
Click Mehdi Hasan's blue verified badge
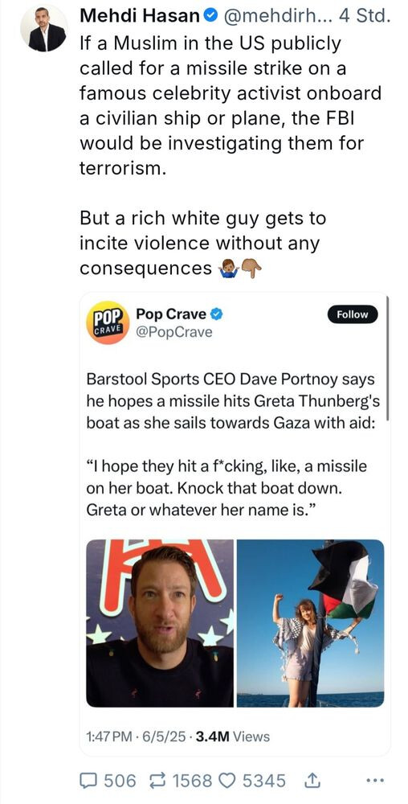tap(209, 16)
